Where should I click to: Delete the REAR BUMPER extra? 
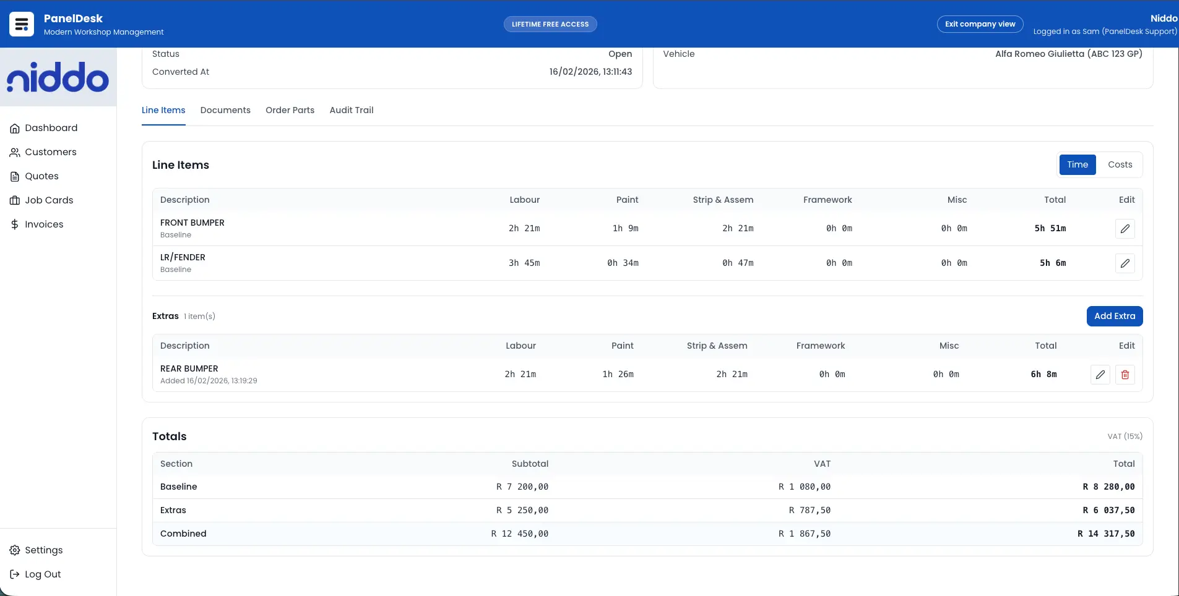point(1125,375)
